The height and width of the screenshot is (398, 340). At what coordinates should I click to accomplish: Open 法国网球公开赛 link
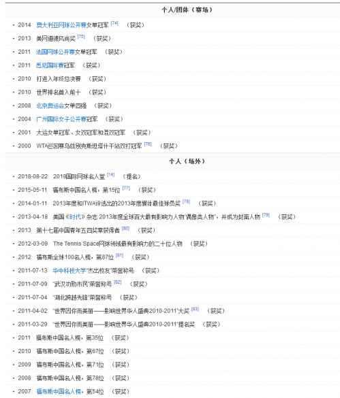pos(55,52)
